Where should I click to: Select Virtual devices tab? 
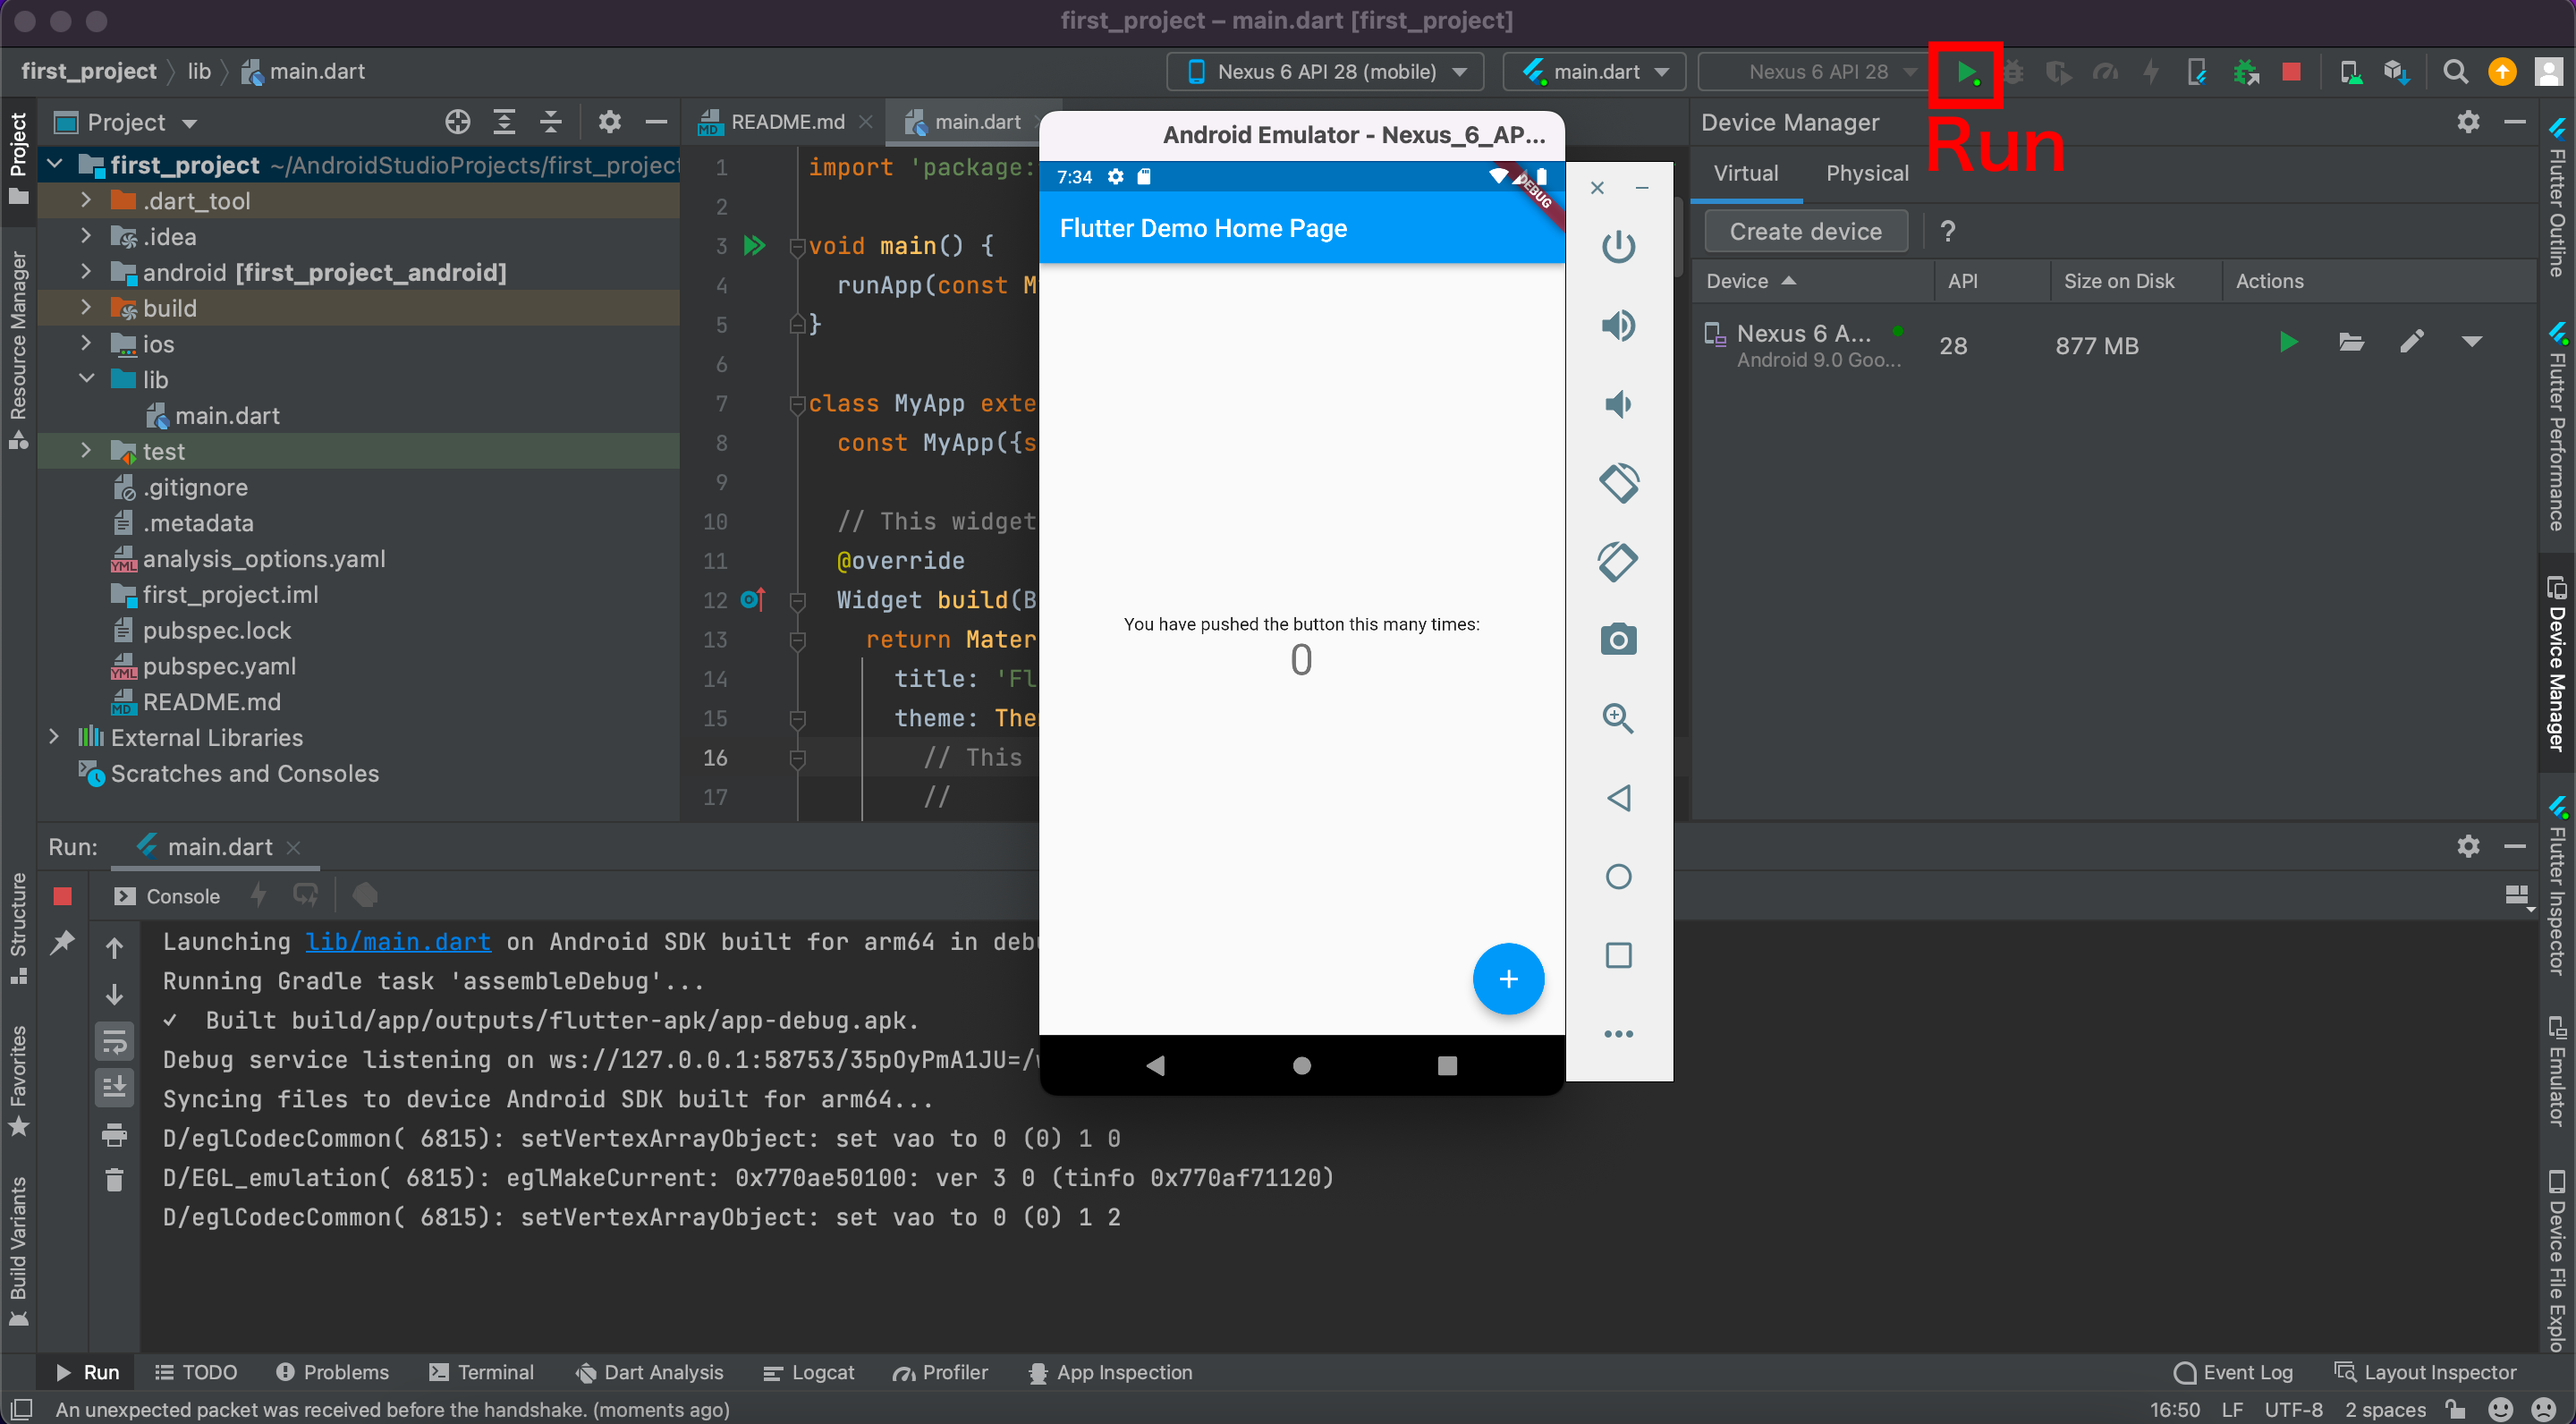click(1745, 173)
